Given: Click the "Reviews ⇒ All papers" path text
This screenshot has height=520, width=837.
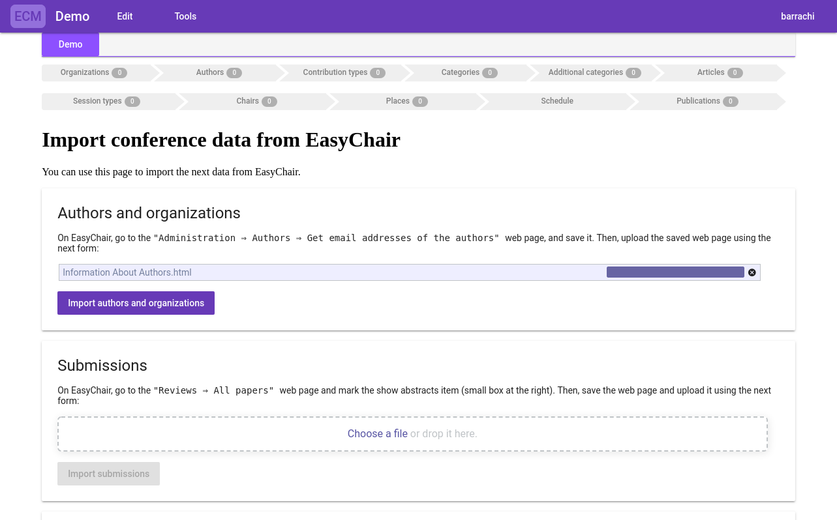Looking at the screenshot, I should coord(213,390).
